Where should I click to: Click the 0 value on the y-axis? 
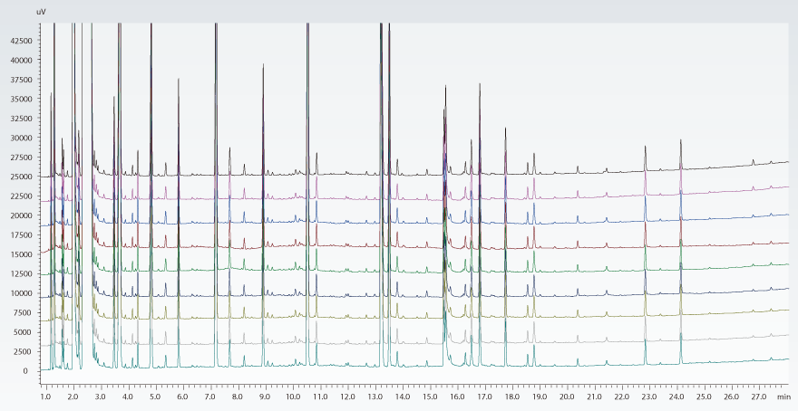pyautogui.click(x=26, y=371)
